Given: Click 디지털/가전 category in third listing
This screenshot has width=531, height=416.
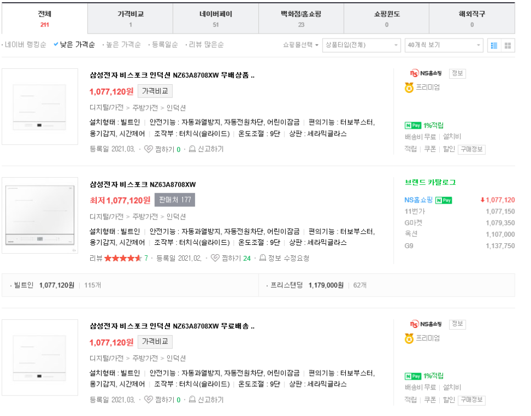Looking at the screenshot, I should (106, 358).
